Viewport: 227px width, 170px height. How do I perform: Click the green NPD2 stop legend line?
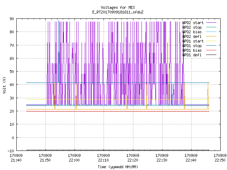point(211,27)
